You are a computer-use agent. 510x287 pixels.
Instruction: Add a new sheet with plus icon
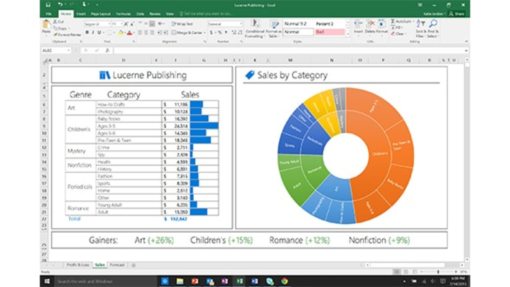[x=133, y=265]
